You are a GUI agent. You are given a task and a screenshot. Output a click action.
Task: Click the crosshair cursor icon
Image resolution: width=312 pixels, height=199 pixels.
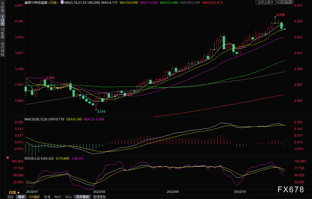[x=278, y=2]
